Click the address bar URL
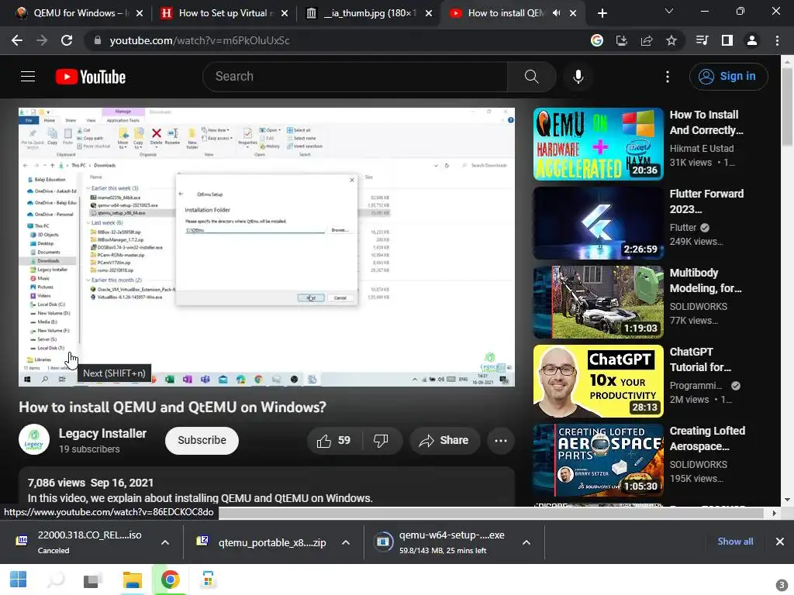Viewport: 794px width, 595px height. coord(199,40)
